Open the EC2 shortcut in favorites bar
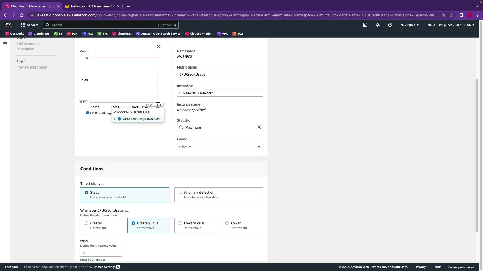Image resolution: width=483 pixels, height=271 pixels. click(237, 34)
